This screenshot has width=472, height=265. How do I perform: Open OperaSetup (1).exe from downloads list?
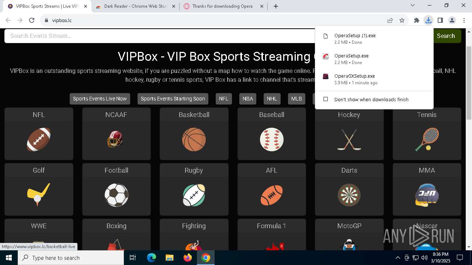pyautogui.click(x=374, y=38)
